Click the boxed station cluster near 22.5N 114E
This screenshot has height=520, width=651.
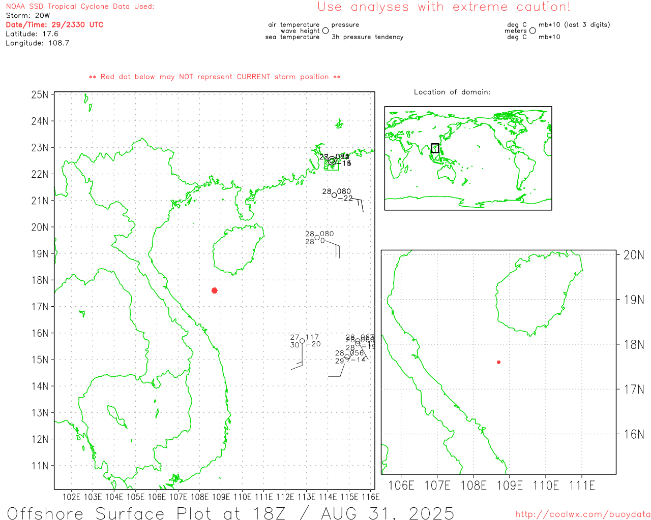point(332,161)
